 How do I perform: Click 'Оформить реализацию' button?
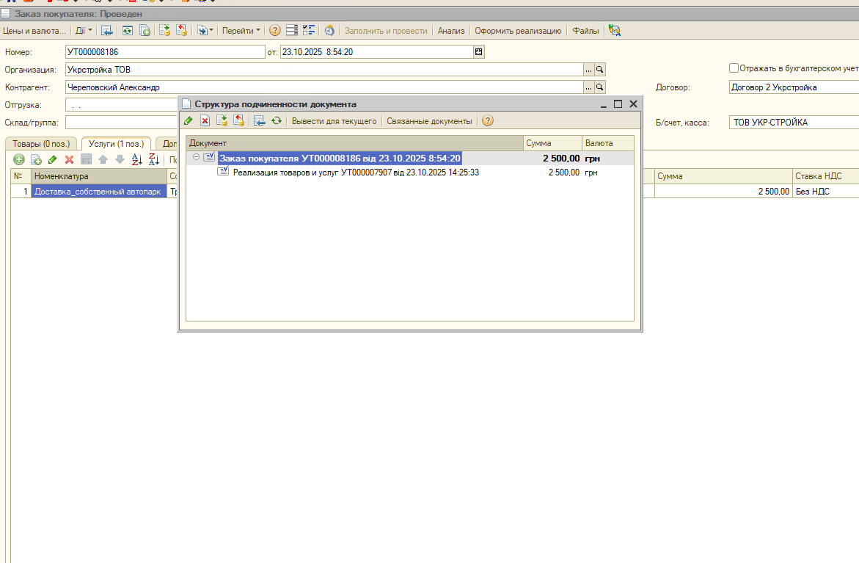(x=518, y=31)
